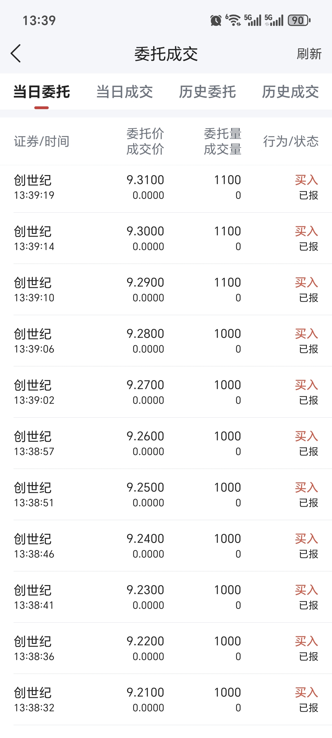Tap the battery level indicator
332x738 pixels.
tap(299, 20)
